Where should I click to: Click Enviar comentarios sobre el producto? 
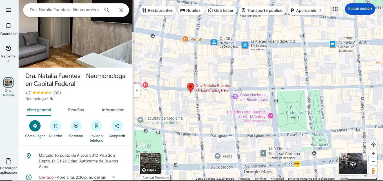click(311, 179)
